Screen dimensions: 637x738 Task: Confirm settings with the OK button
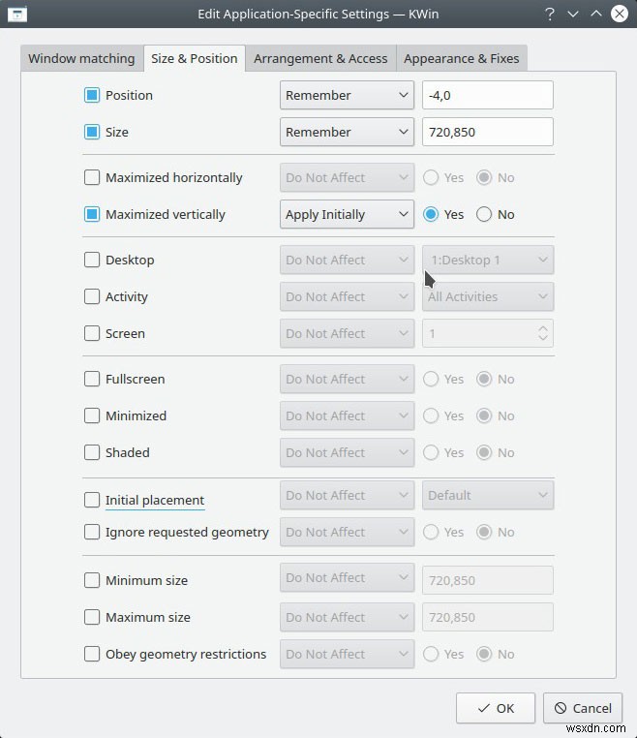[495, 708]
